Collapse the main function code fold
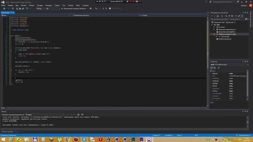The image size is (253, 142). [x=11, y=36]
